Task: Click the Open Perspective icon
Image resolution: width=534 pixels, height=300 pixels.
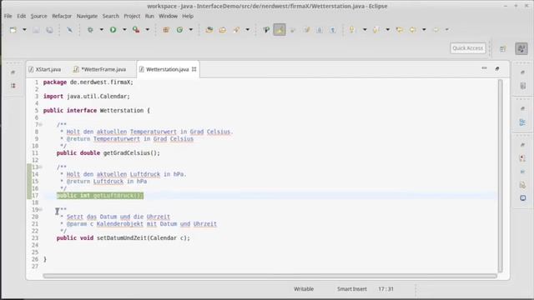Action: [502, 49]
